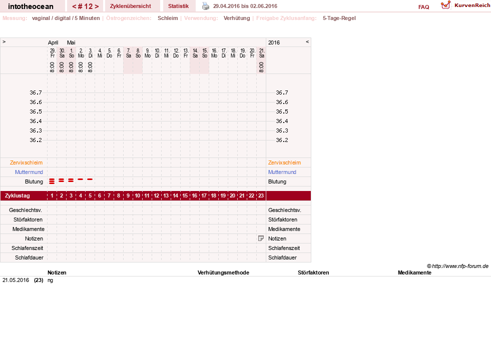Click the Verhütungsmethode column header
This screenshot has height=342, width=491.
pos(223,272)
